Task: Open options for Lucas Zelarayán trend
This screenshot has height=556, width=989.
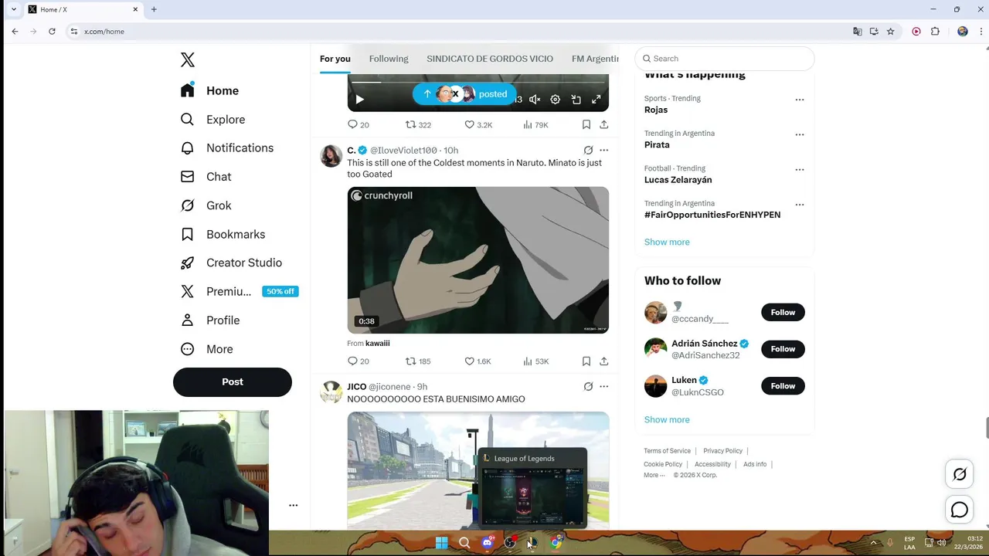Action: pos(800,169)
